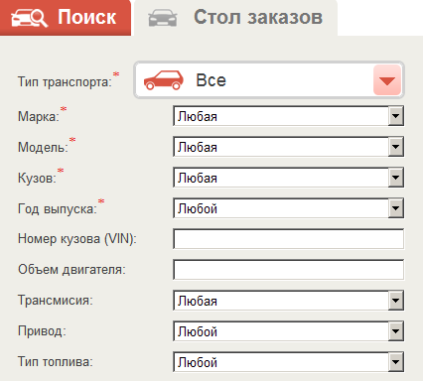
Task: Click the Любая value in Марка field
Action: click(x=198, y=116)
